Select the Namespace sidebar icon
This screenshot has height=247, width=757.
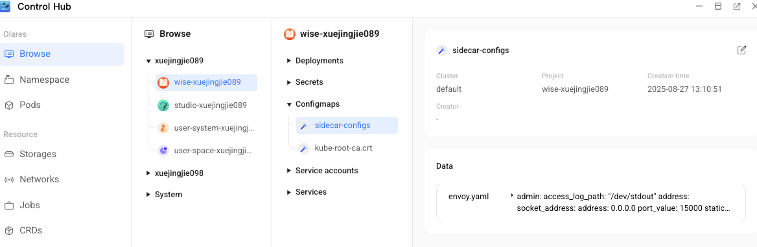[x=8, y=80]
